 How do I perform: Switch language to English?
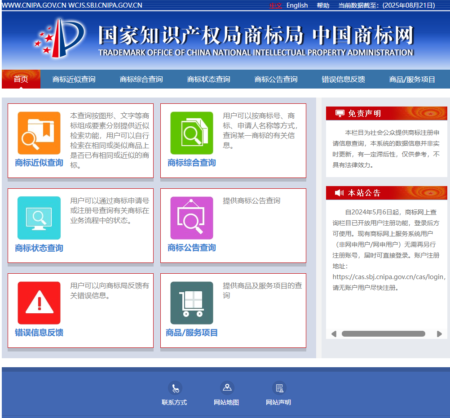297,5
